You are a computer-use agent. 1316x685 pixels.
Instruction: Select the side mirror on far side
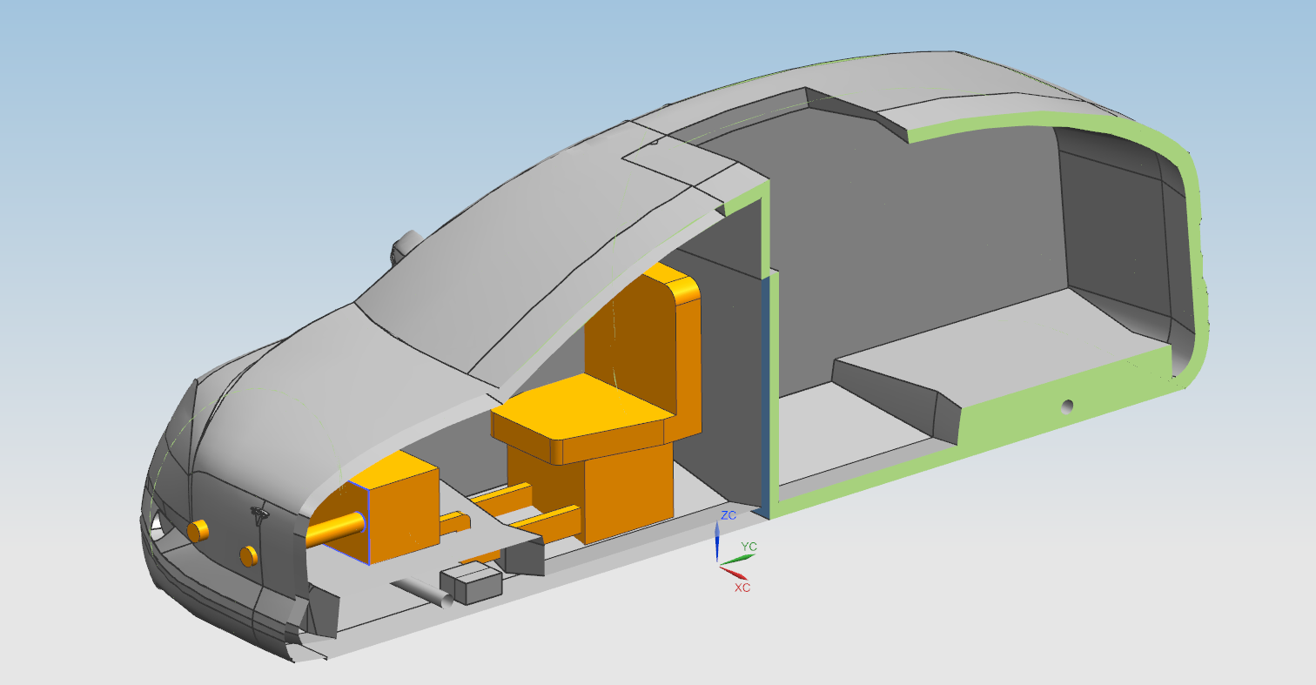tap(405, 245)
